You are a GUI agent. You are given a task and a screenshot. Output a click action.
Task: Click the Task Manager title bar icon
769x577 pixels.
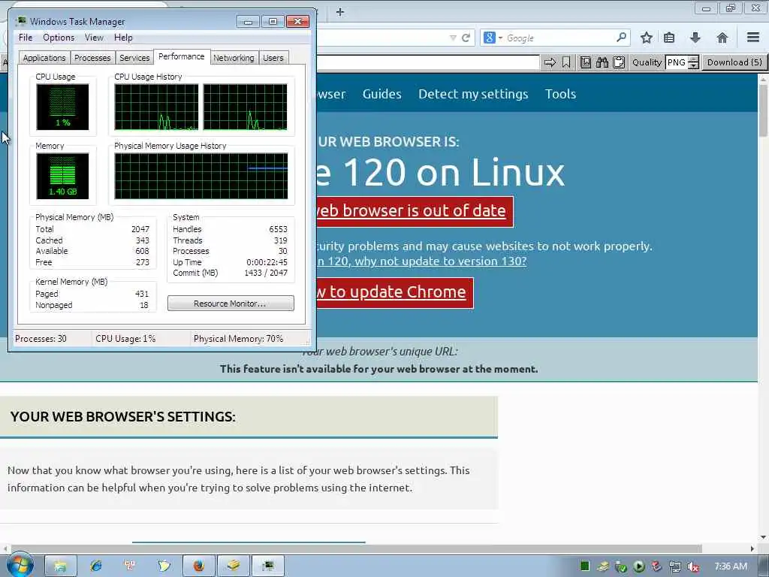(20, 21)
